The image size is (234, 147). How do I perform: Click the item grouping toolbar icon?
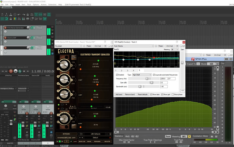click(41, 15)
